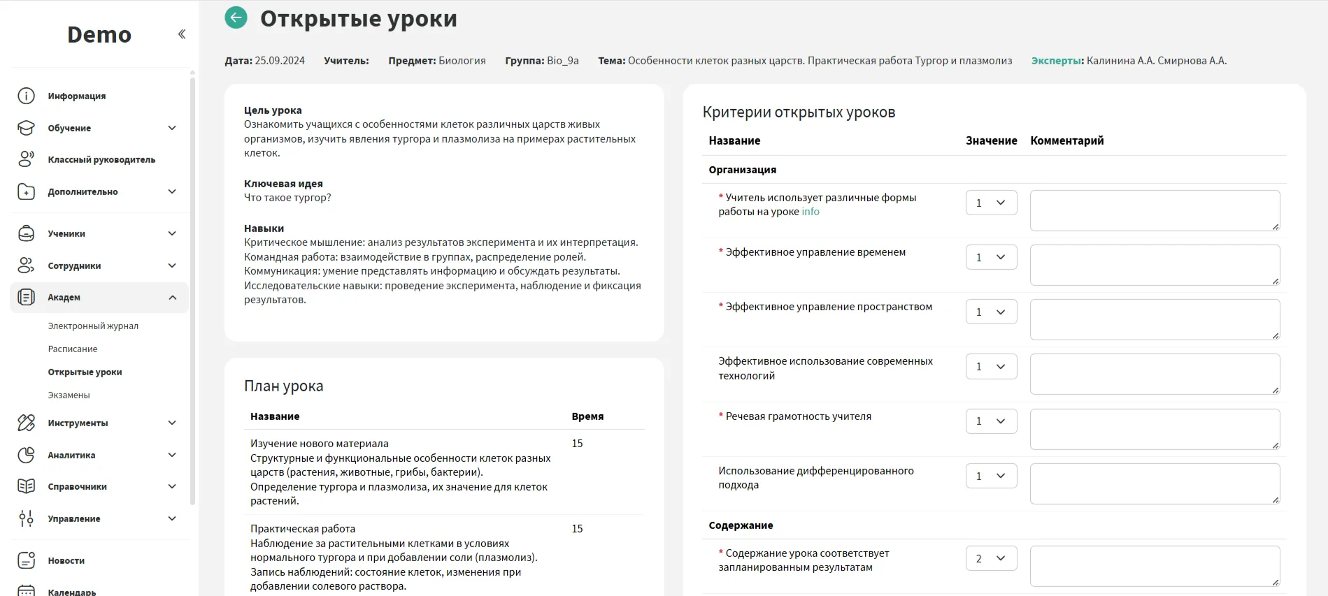This screenshot has height=596, width=1328.
Task: Click the Классный руководитель person icon
Action: pos(26,159)
